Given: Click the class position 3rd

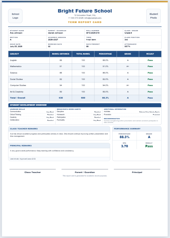Looking at the screenshot, I should [x=126, y=40].
